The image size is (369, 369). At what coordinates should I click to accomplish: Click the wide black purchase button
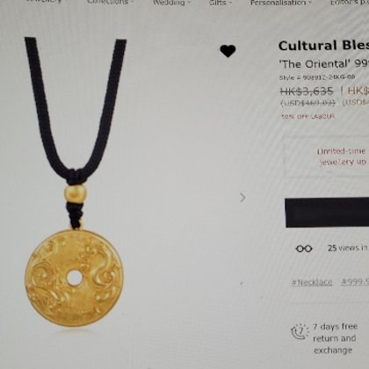[x=327, y=213]
